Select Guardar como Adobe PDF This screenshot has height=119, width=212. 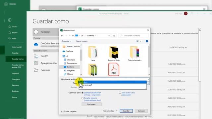18,66
